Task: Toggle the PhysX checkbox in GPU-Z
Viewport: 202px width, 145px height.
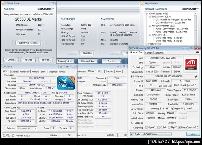Action: point(169,127)
